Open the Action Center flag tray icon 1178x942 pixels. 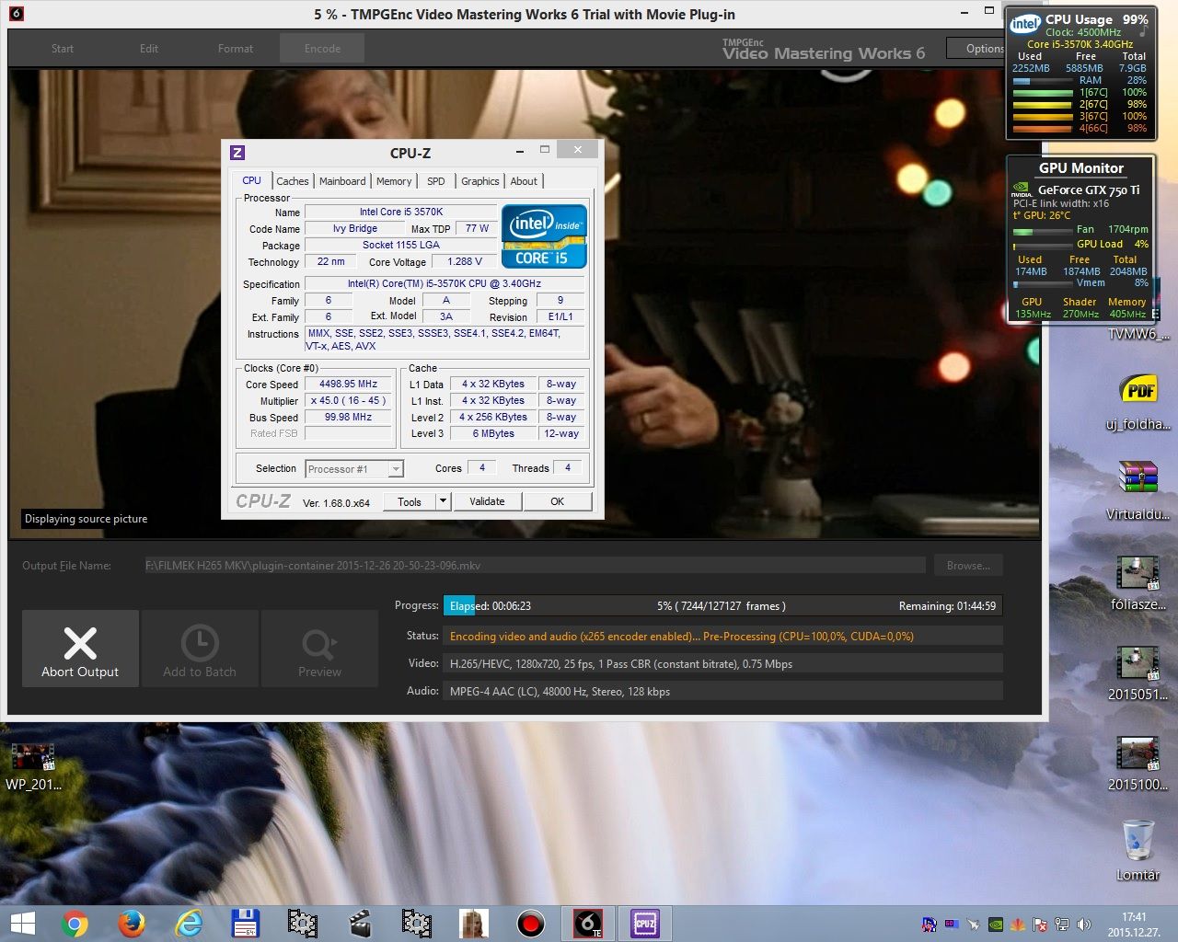pyautogui.click(x=1040, y=925)
